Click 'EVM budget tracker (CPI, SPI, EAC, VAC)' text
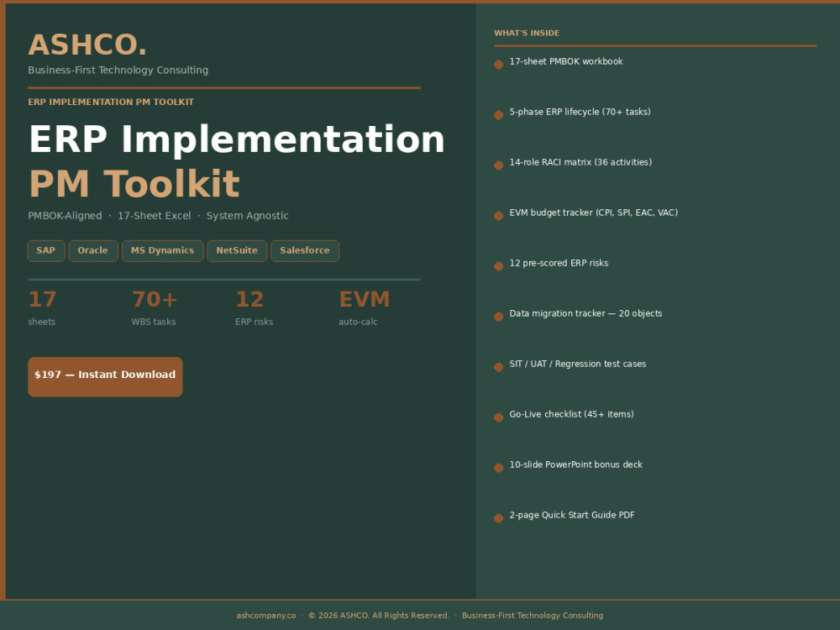This screenshot has width=840, height=630. click(594, 213)
